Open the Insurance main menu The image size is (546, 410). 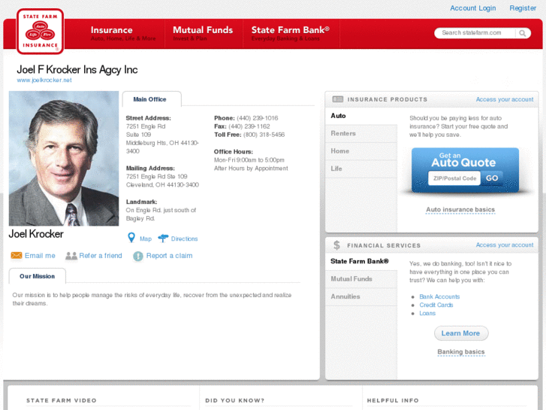tap(123, 34)
